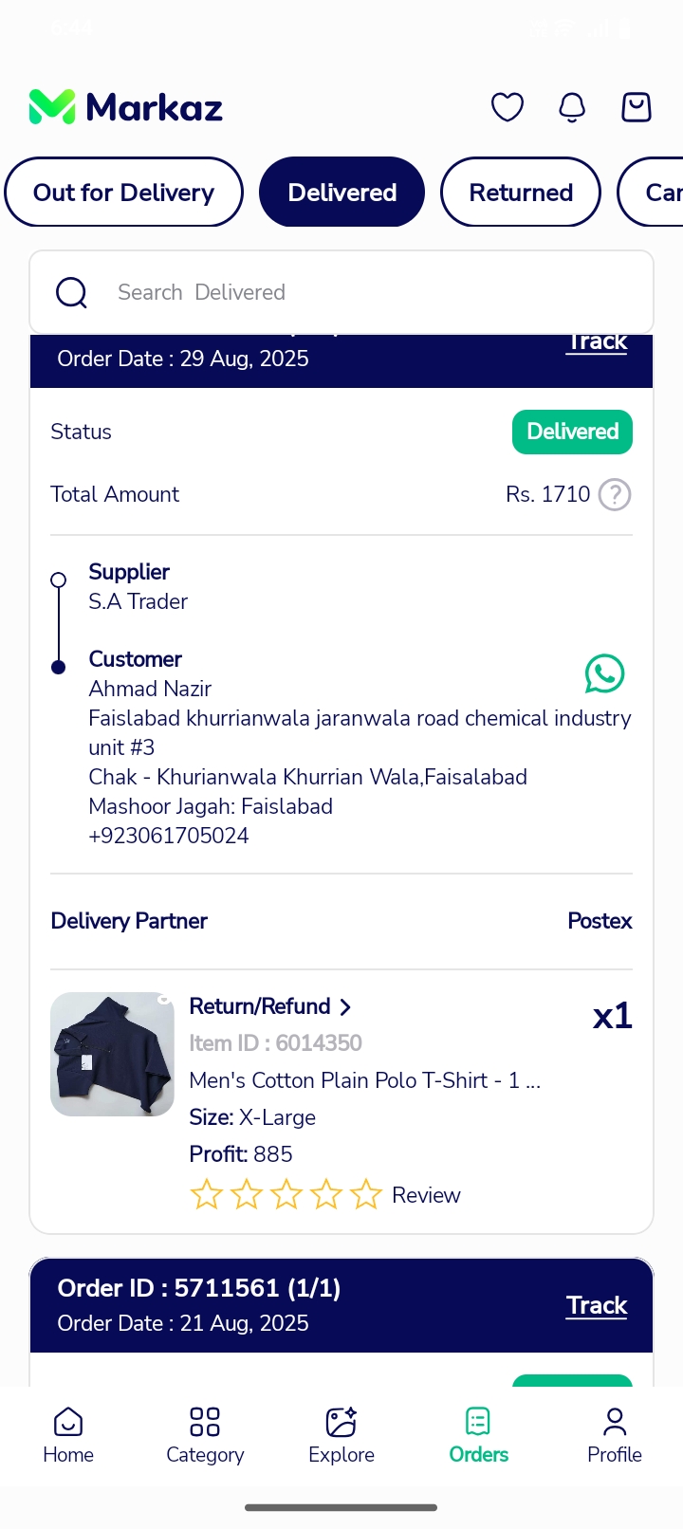Screen dimensions: 683x1529
Task: Open the wishlist heart icon
Action: point(508,107)
